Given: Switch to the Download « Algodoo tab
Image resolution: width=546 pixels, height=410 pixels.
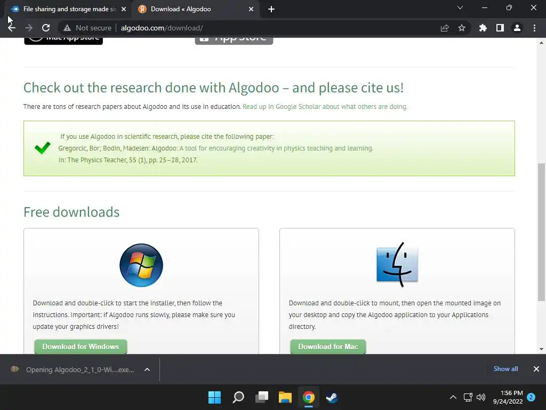Looking at the screenshot, I should point(195,9).
